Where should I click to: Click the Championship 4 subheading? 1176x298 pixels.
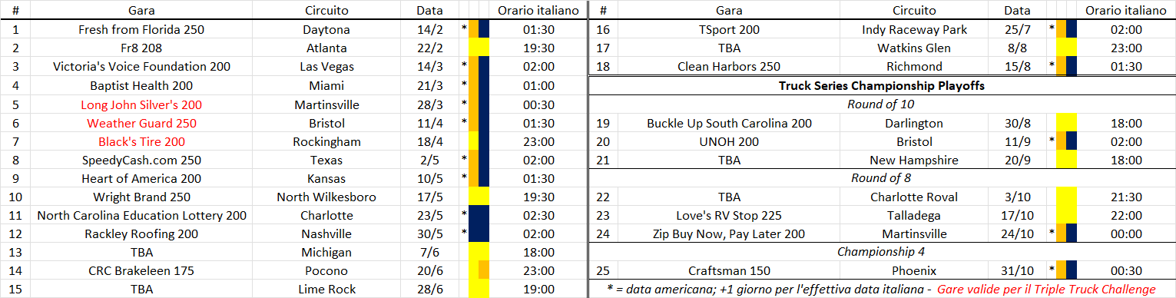(881, 252)
